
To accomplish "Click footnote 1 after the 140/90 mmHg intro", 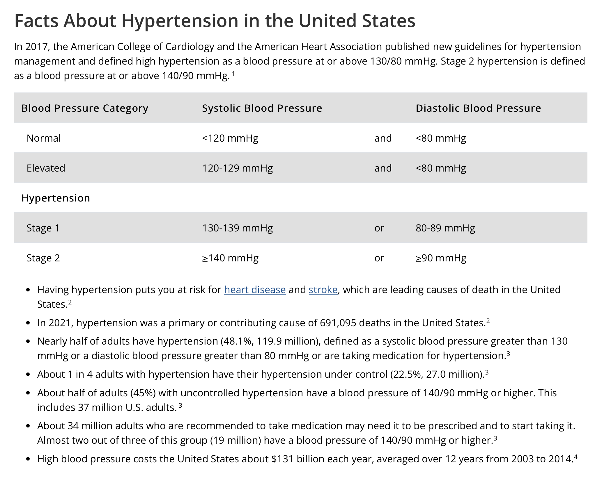I will 233,74.
